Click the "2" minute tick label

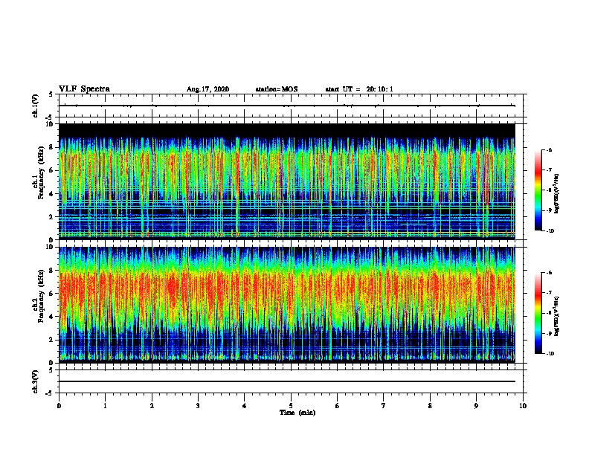tap(152, 406)
